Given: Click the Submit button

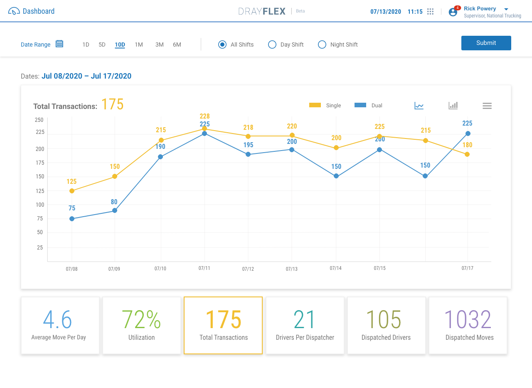Looking at the screenshot, I should (486, 43).
